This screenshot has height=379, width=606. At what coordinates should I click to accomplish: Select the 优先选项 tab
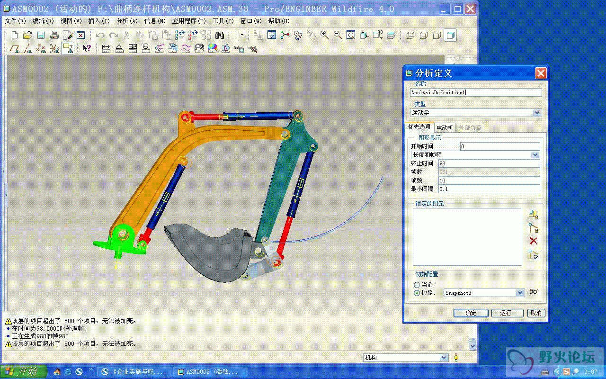[x=419, y=127]
